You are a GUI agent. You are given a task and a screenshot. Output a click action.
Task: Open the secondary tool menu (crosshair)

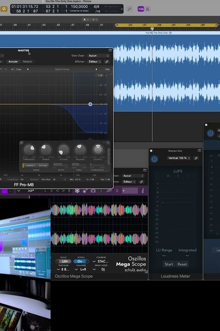pos(94,19)
